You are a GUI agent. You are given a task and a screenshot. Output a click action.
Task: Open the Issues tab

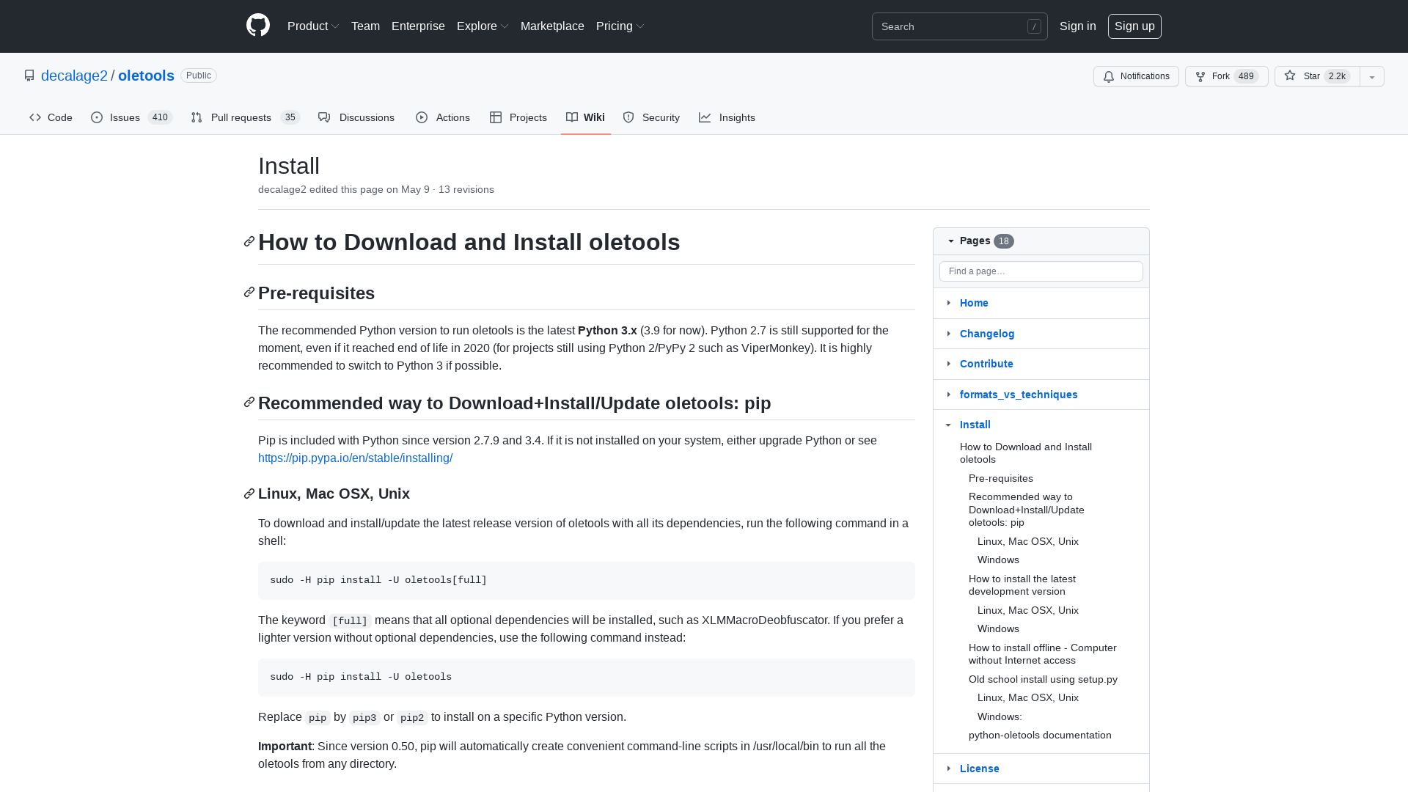tap(131, 117)
